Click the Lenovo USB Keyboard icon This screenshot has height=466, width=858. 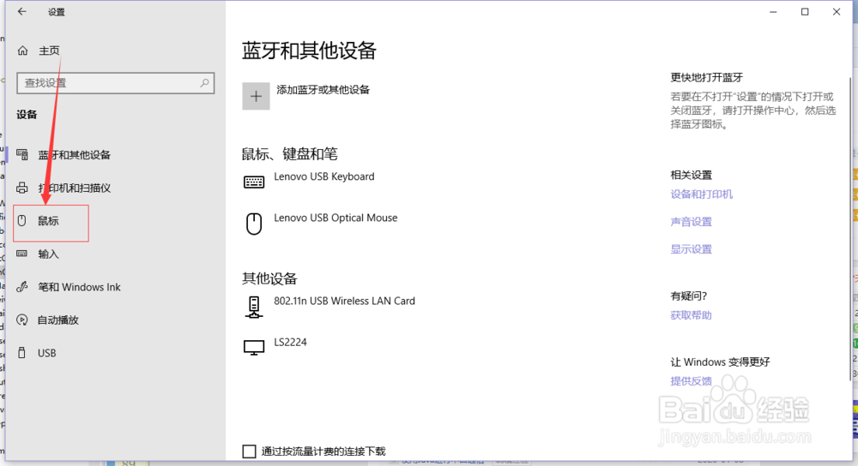254,182
